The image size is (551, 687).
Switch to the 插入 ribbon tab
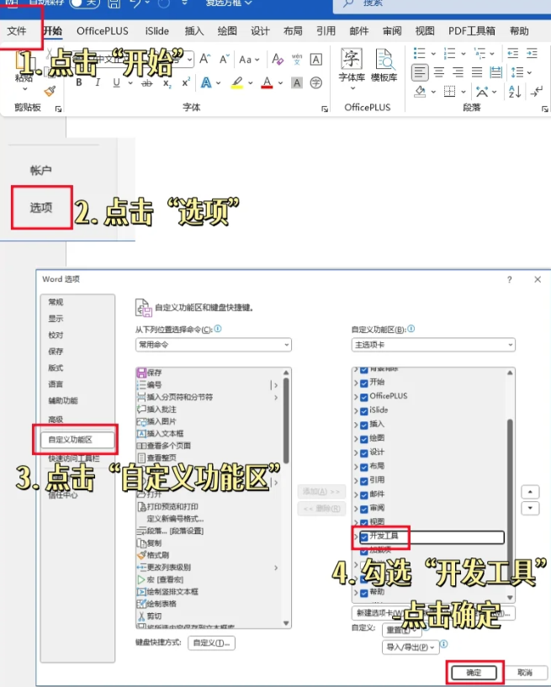[x=194, y=31]
